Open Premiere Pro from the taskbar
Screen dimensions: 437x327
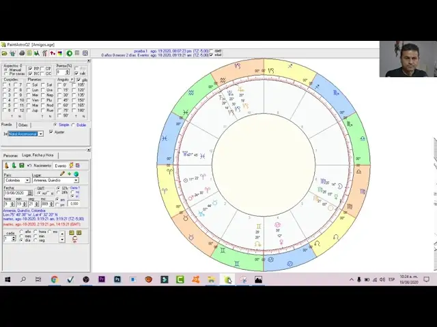coord(102,279)
